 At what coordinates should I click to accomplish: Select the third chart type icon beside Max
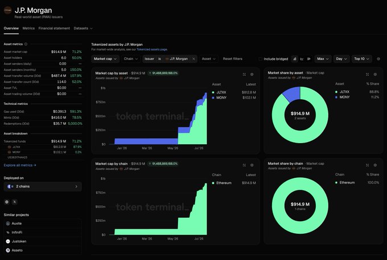309,59
